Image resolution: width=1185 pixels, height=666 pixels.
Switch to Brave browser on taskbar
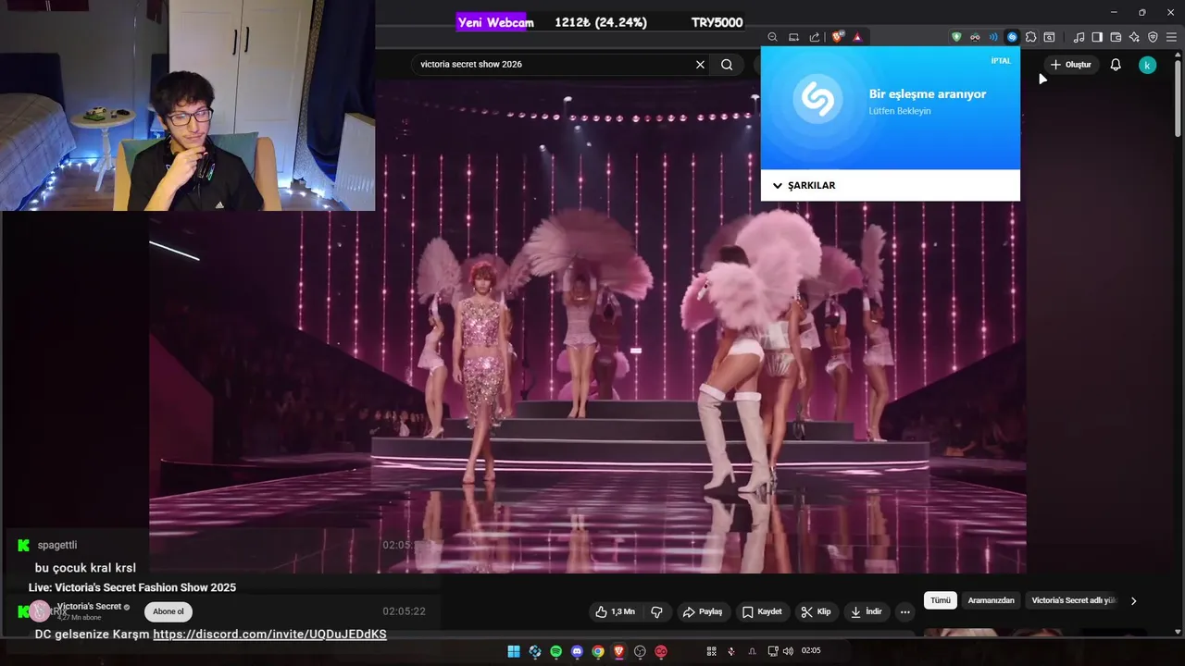619,651
